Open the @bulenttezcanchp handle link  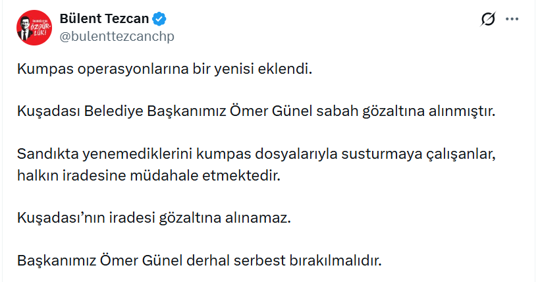coord(117,36)
